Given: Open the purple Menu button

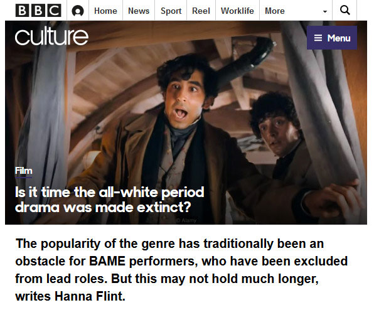Looking at the screenshot, I should 332,38.
